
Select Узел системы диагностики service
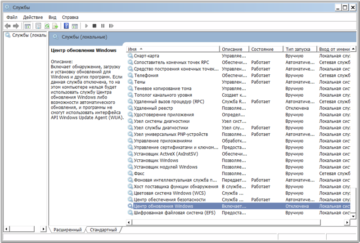coord(238,121)
